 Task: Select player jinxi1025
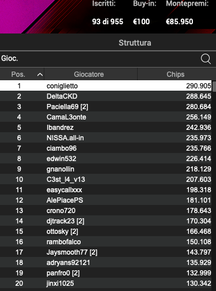tap(60, 283)
